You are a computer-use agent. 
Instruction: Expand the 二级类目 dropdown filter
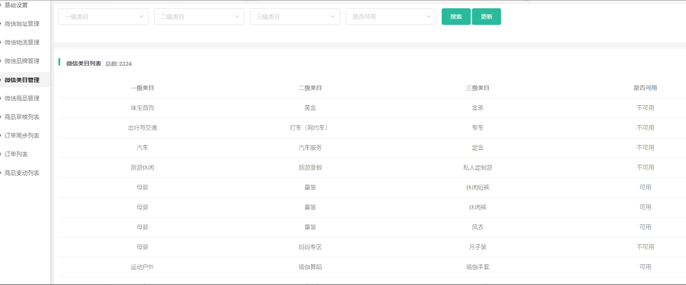pos(199,17)
